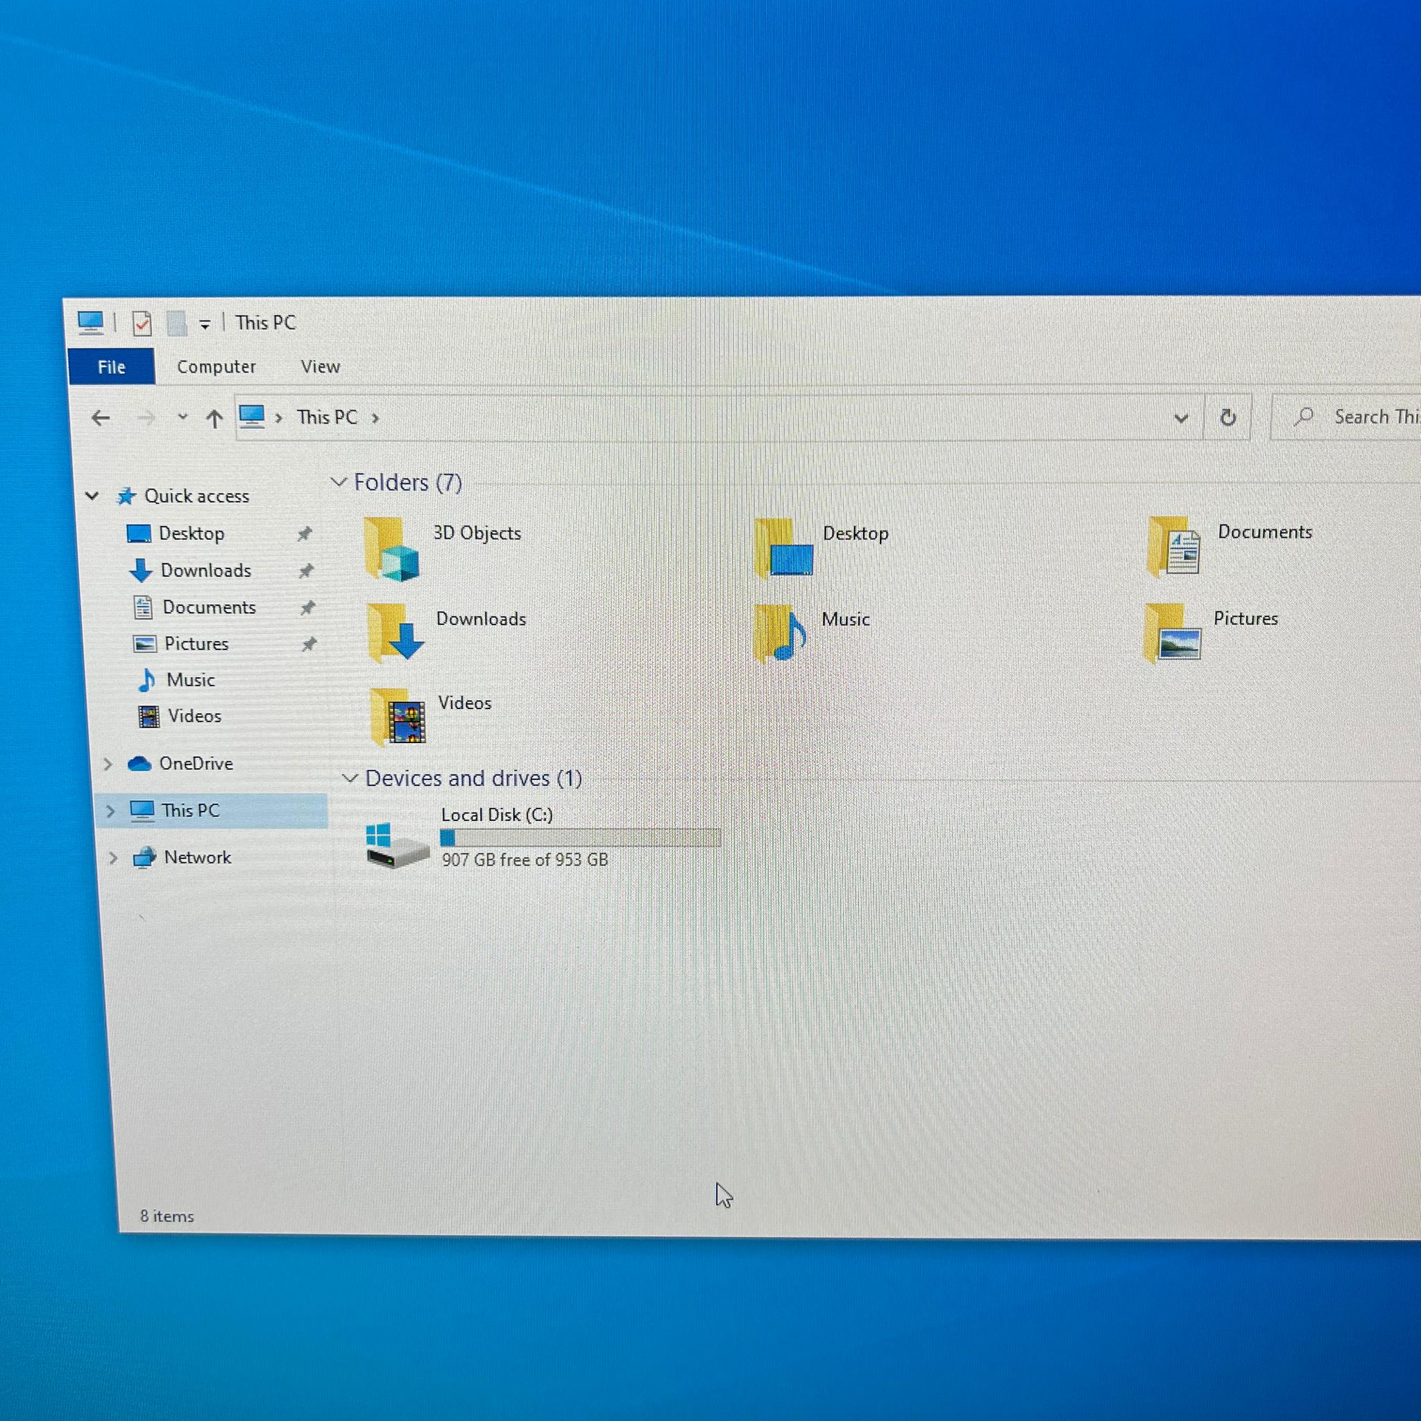Open the Downloads folder icon in Folders
This screenshot has width=1421, height=1421.
click(395, 633)
